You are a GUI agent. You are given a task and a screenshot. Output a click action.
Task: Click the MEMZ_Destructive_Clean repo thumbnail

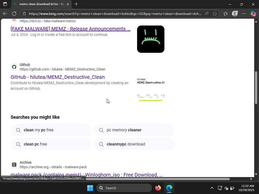click(151, 89)
